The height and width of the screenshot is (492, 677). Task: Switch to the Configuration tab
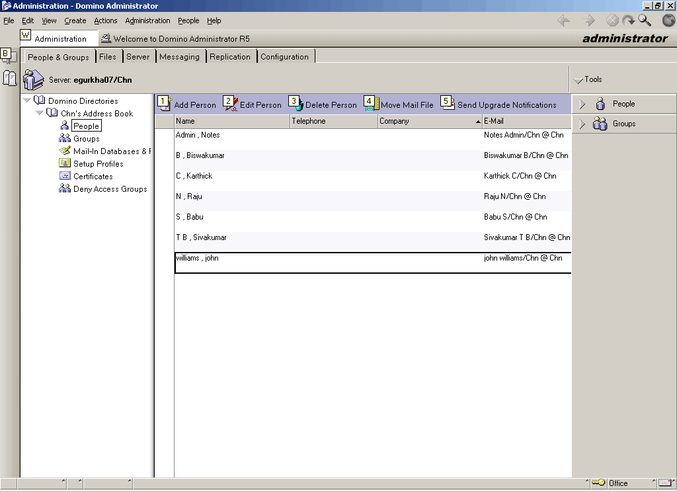[284, 57]
